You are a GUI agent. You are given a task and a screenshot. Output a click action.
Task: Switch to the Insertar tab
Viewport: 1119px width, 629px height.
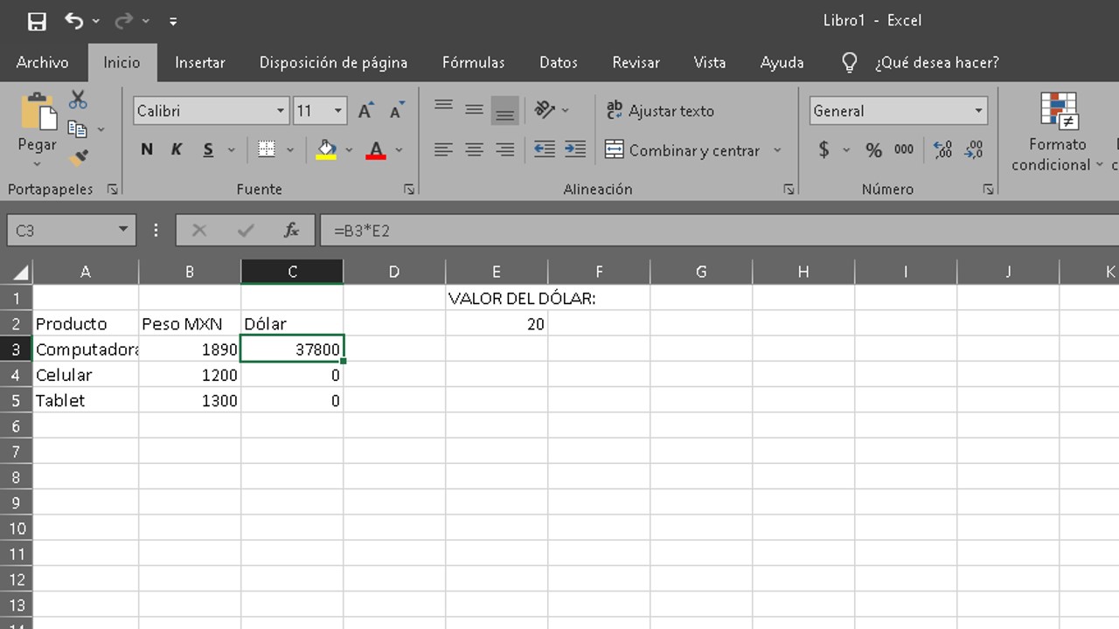[x=199, y=62]
